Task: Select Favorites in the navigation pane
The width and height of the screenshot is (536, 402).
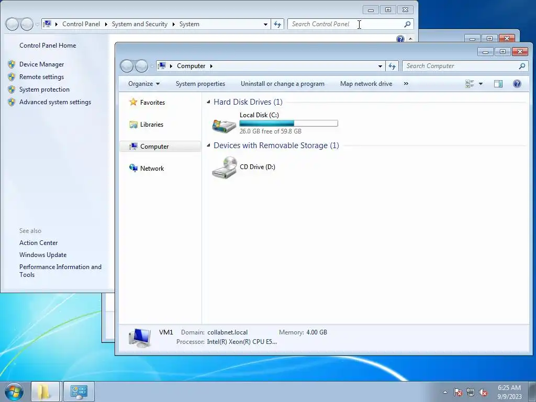Action: click(152, 102)
